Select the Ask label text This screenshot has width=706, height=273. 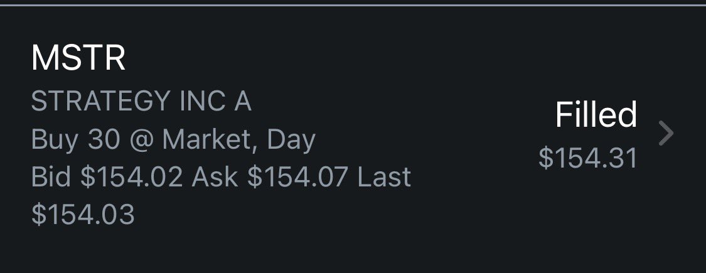point(215,177)
